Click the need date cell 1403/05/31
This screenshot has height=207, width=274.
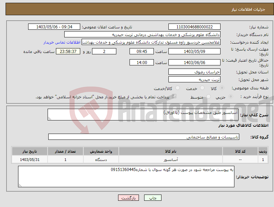pyautogui.click(x=30, y=160)
